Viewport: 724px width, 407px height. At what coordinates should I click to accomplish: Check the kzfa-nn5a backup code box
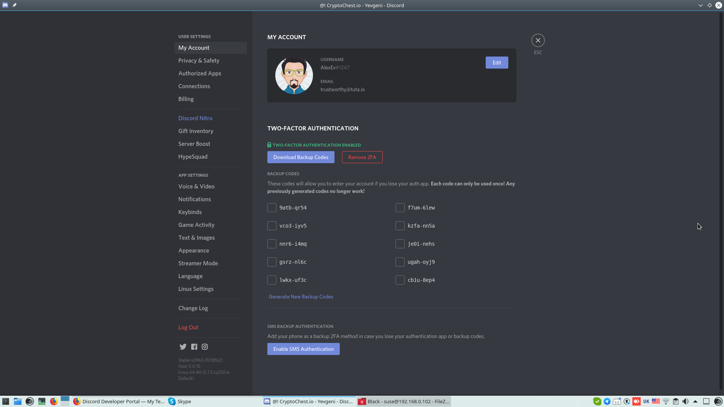point(400,226)
